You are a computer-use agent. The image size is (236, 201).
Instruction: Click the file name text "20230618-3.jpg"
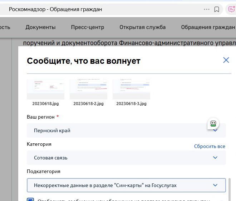(x=131, y=104)
